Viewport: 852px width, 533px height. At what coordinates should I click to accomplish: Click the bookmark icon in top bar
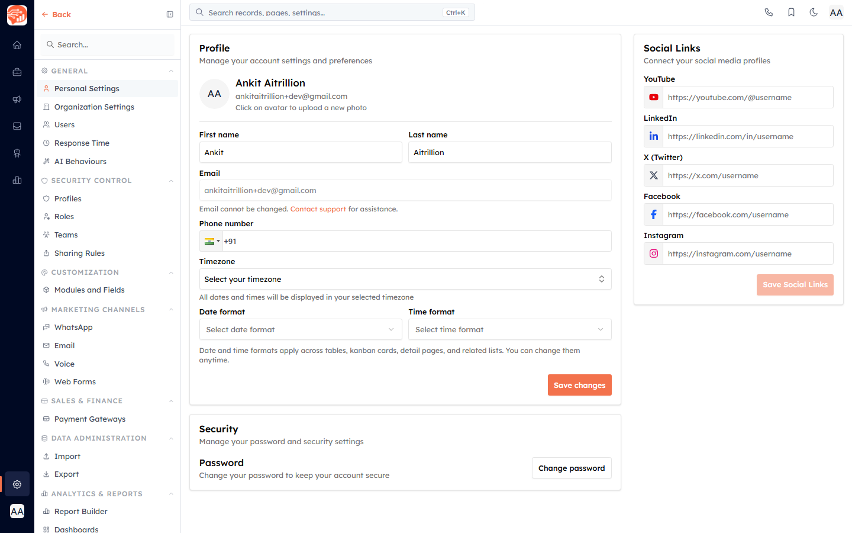[x=791, y=12]
